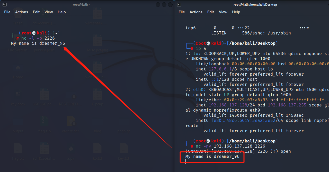
Task: Click the '[~]' prompt path in left terminal
Action: pyautogui.click(x=56, y=33)
